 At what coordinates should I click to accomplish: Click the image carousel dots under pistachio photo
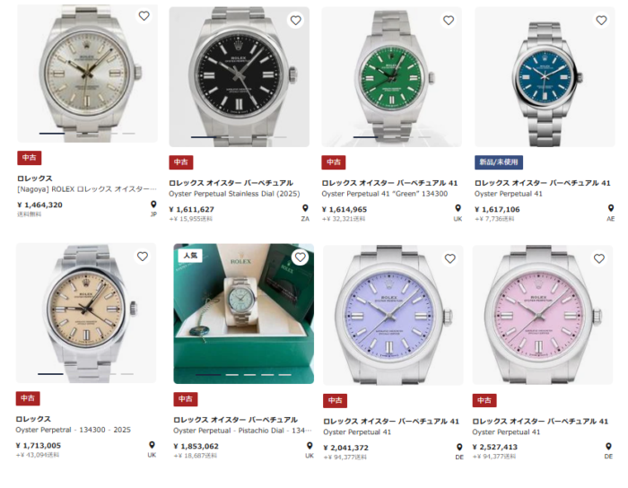click(242, 375)
